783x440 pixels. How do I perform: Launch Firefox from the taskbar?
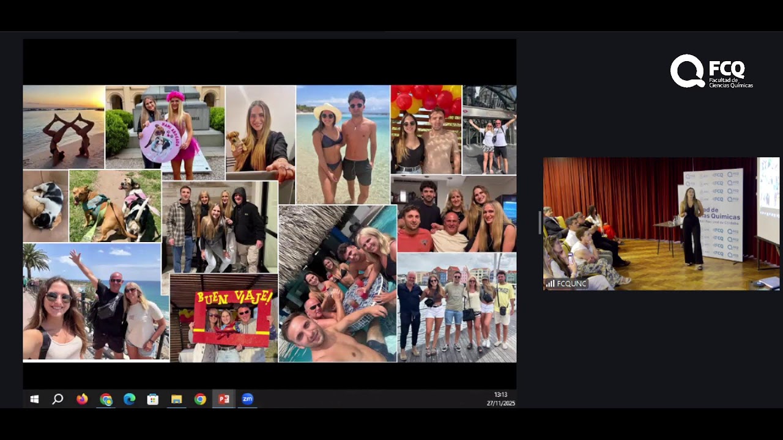click(82, 399)
